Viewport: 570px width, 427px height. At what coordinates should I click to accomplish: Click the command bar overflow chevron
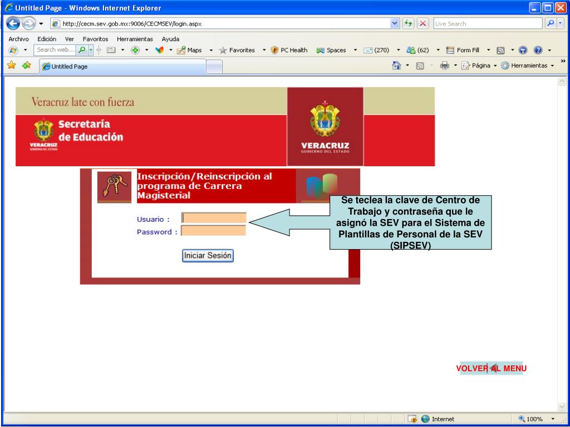[x=563, y=61]
